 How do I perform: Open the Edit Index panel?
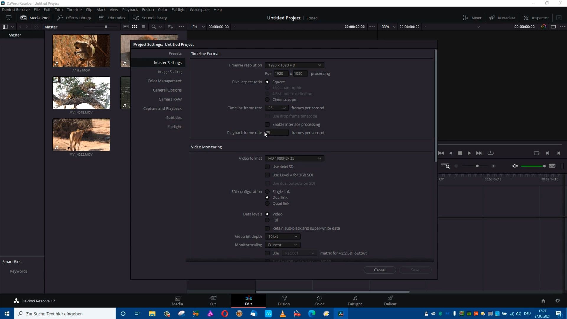pyautogui.click(x=112, y=18)
